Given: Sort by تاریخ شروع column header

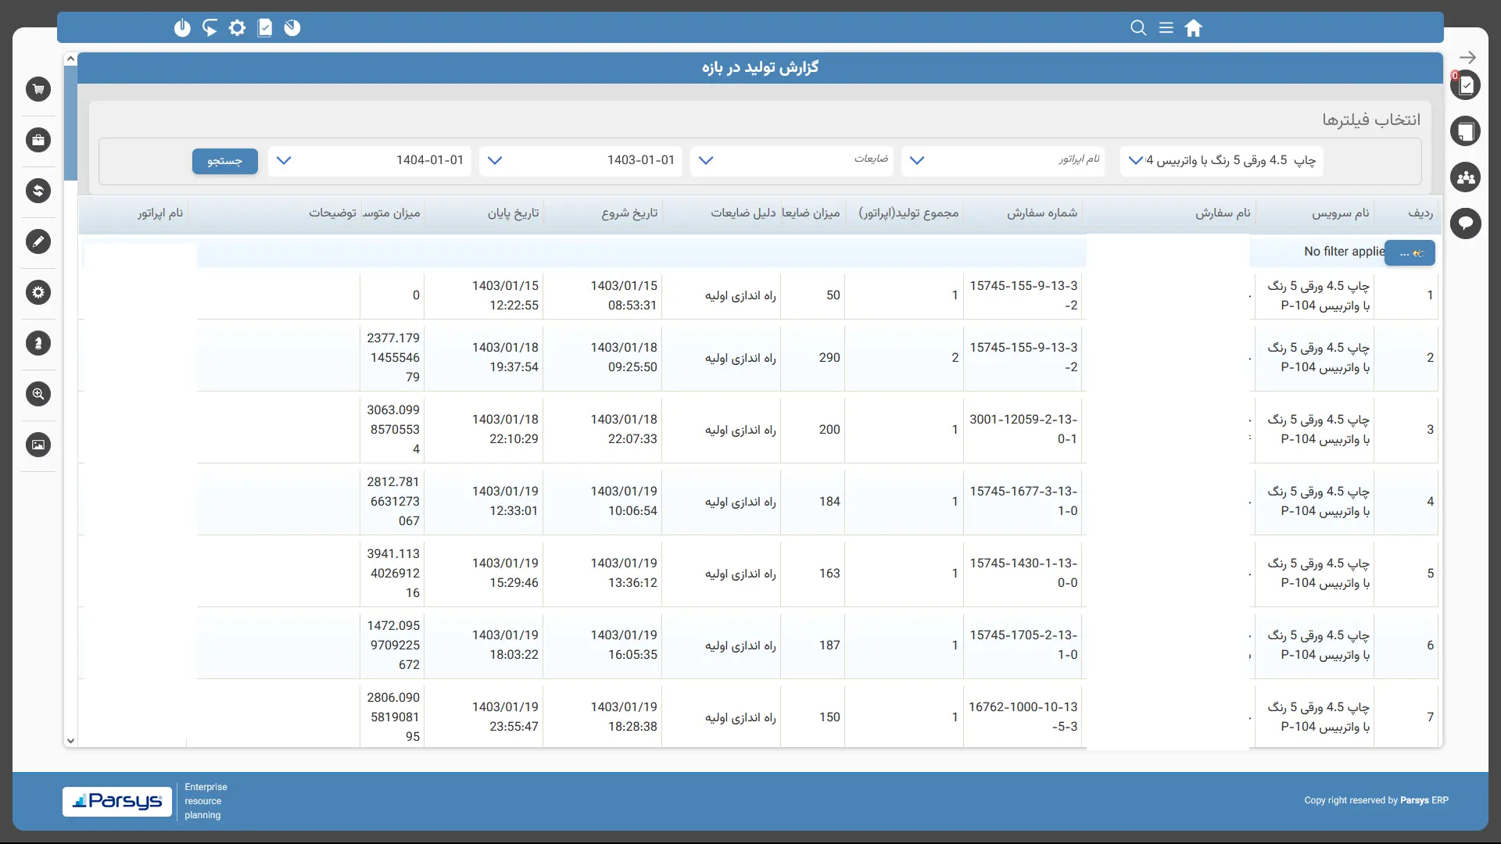Looking at the screenshot, I should (x=629, y=213).
